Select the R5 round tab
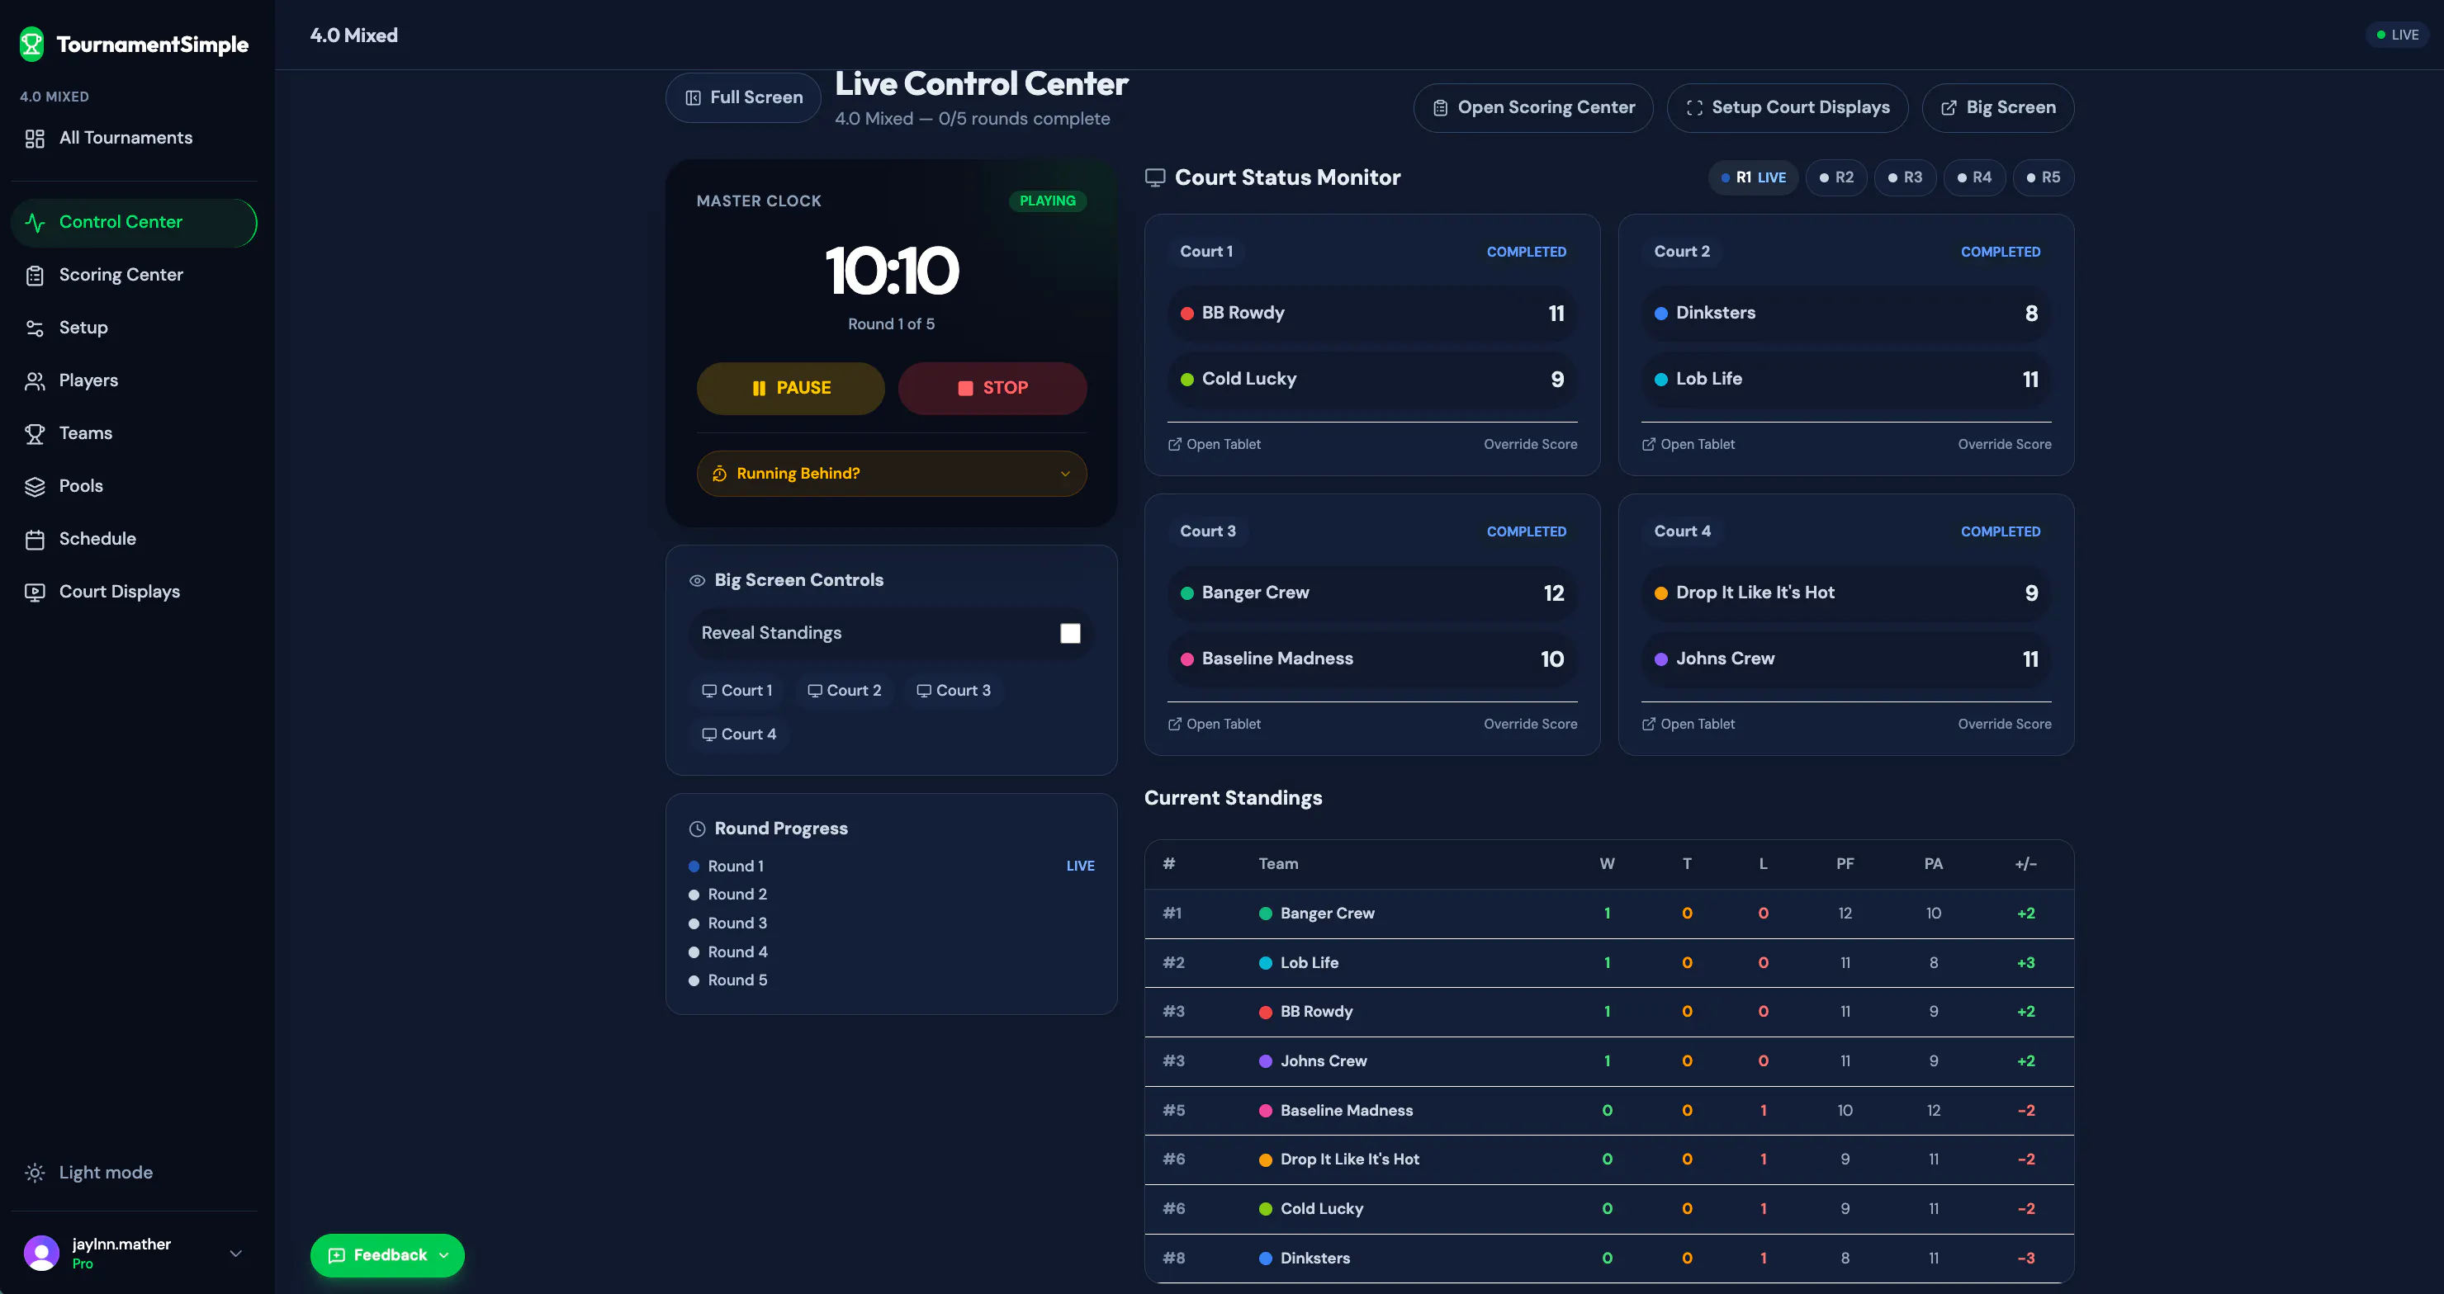 click(x=2043, y=177)
